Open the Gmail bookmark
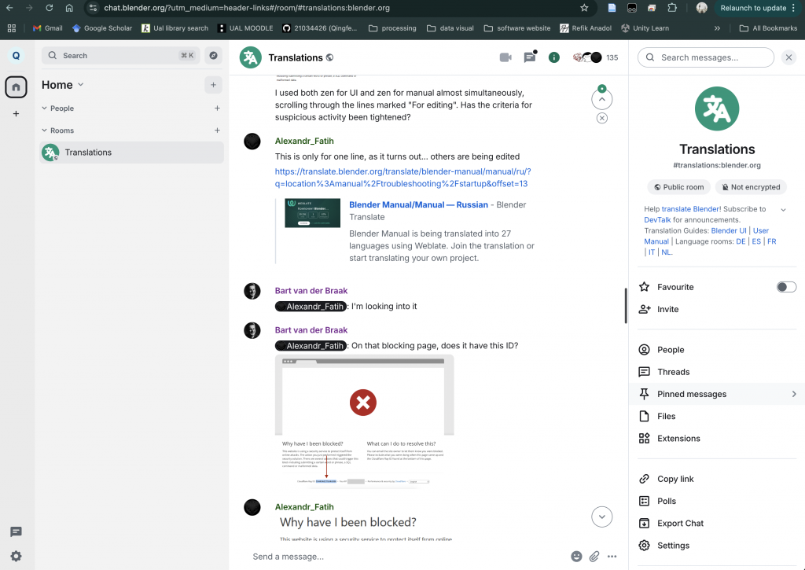This screenshot has width=805, height=570. tap(48, 28)
